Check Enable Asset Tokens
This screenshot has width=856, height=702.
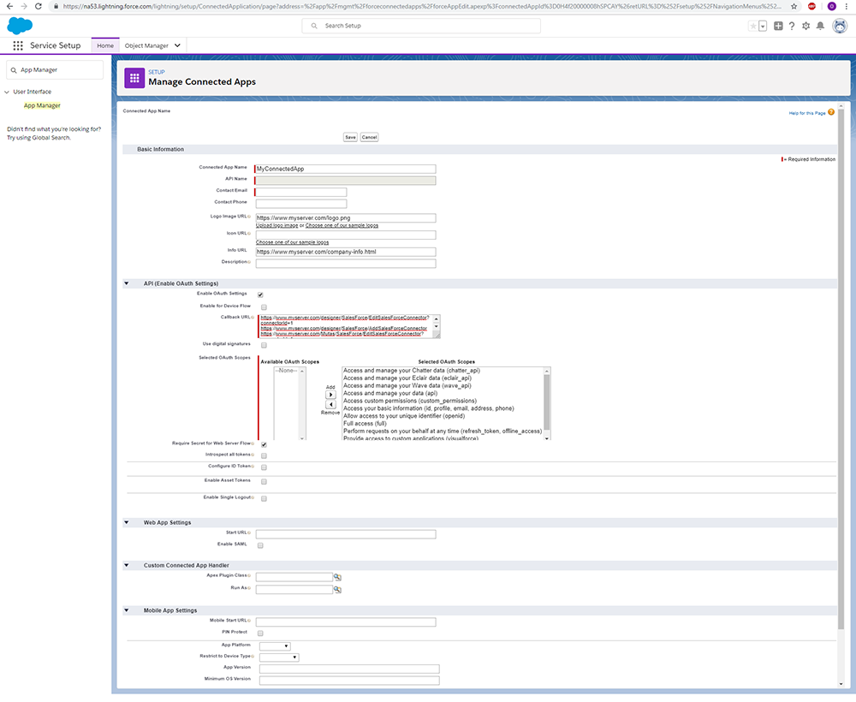tap(265, 482)
